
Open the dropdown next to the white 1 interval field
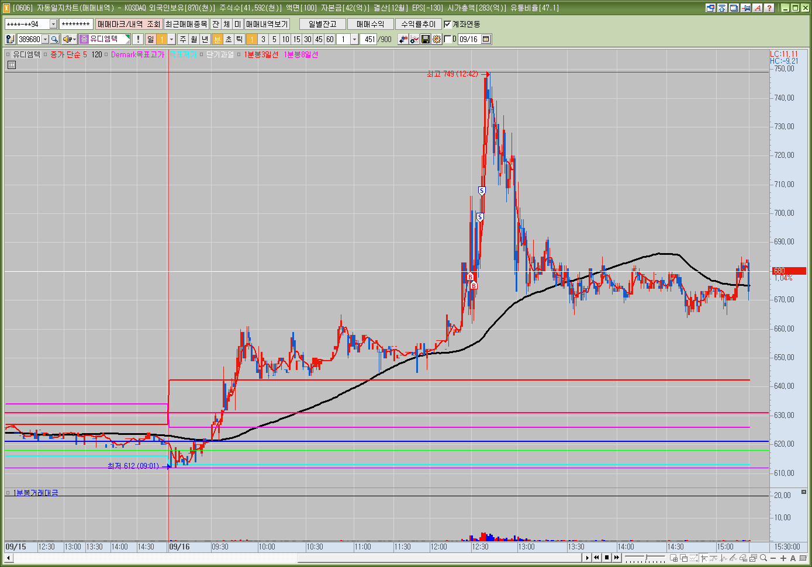354,39
